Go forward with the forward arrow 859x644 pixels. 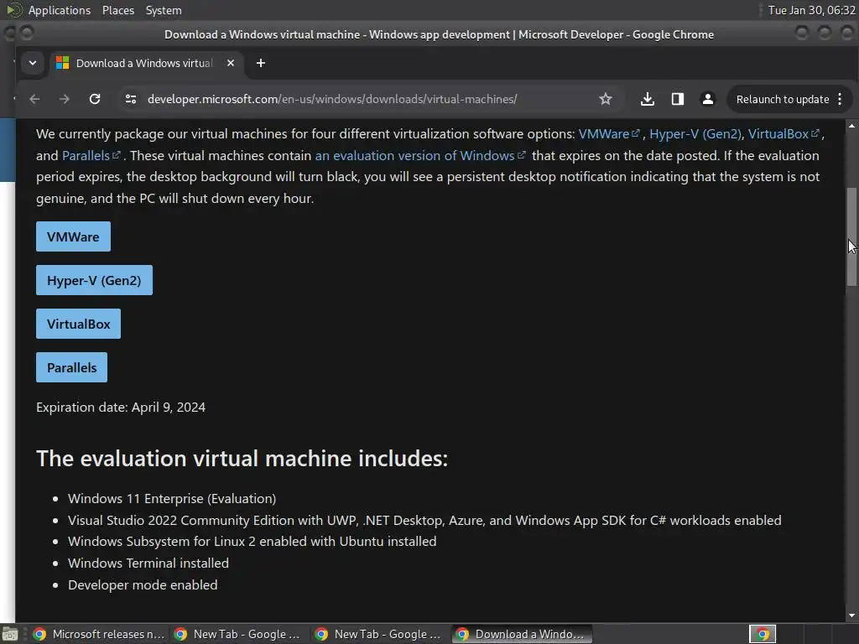click(x=64, y=99)
